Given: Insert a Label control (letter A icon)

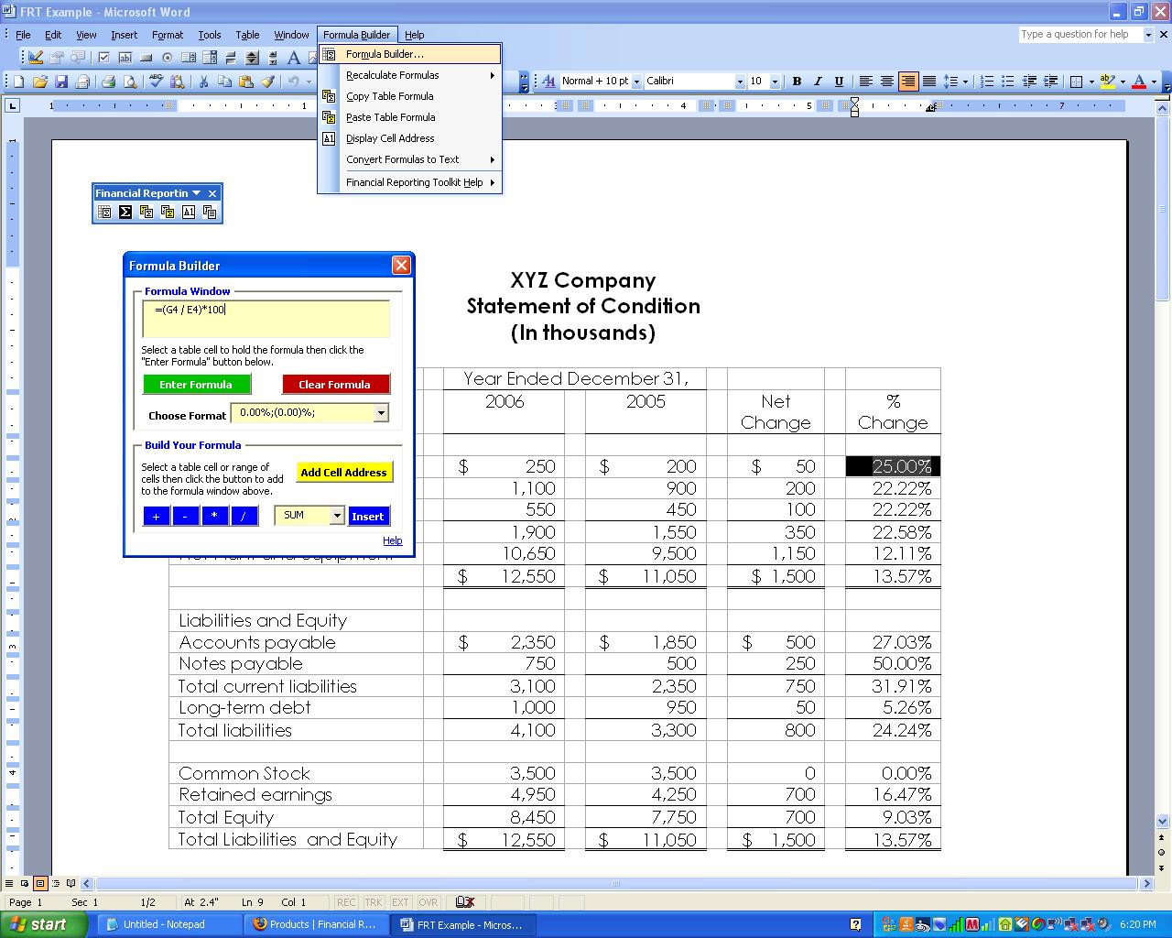Looking at the screenshot, I should click(294, 58).
